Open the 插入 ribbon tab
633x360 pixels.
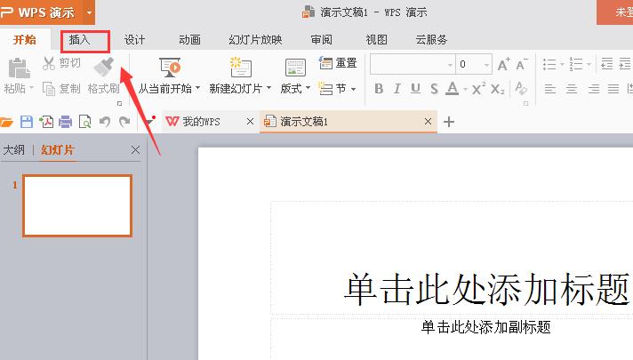tap(79, 39)
